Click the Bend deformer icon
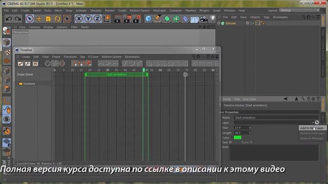 pos(186,19)
